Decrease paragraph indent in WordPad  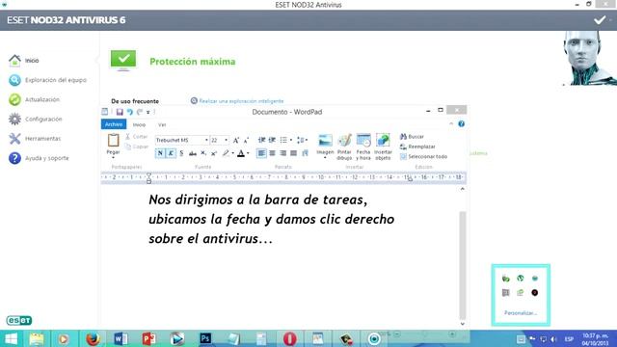tap(261, 140)
